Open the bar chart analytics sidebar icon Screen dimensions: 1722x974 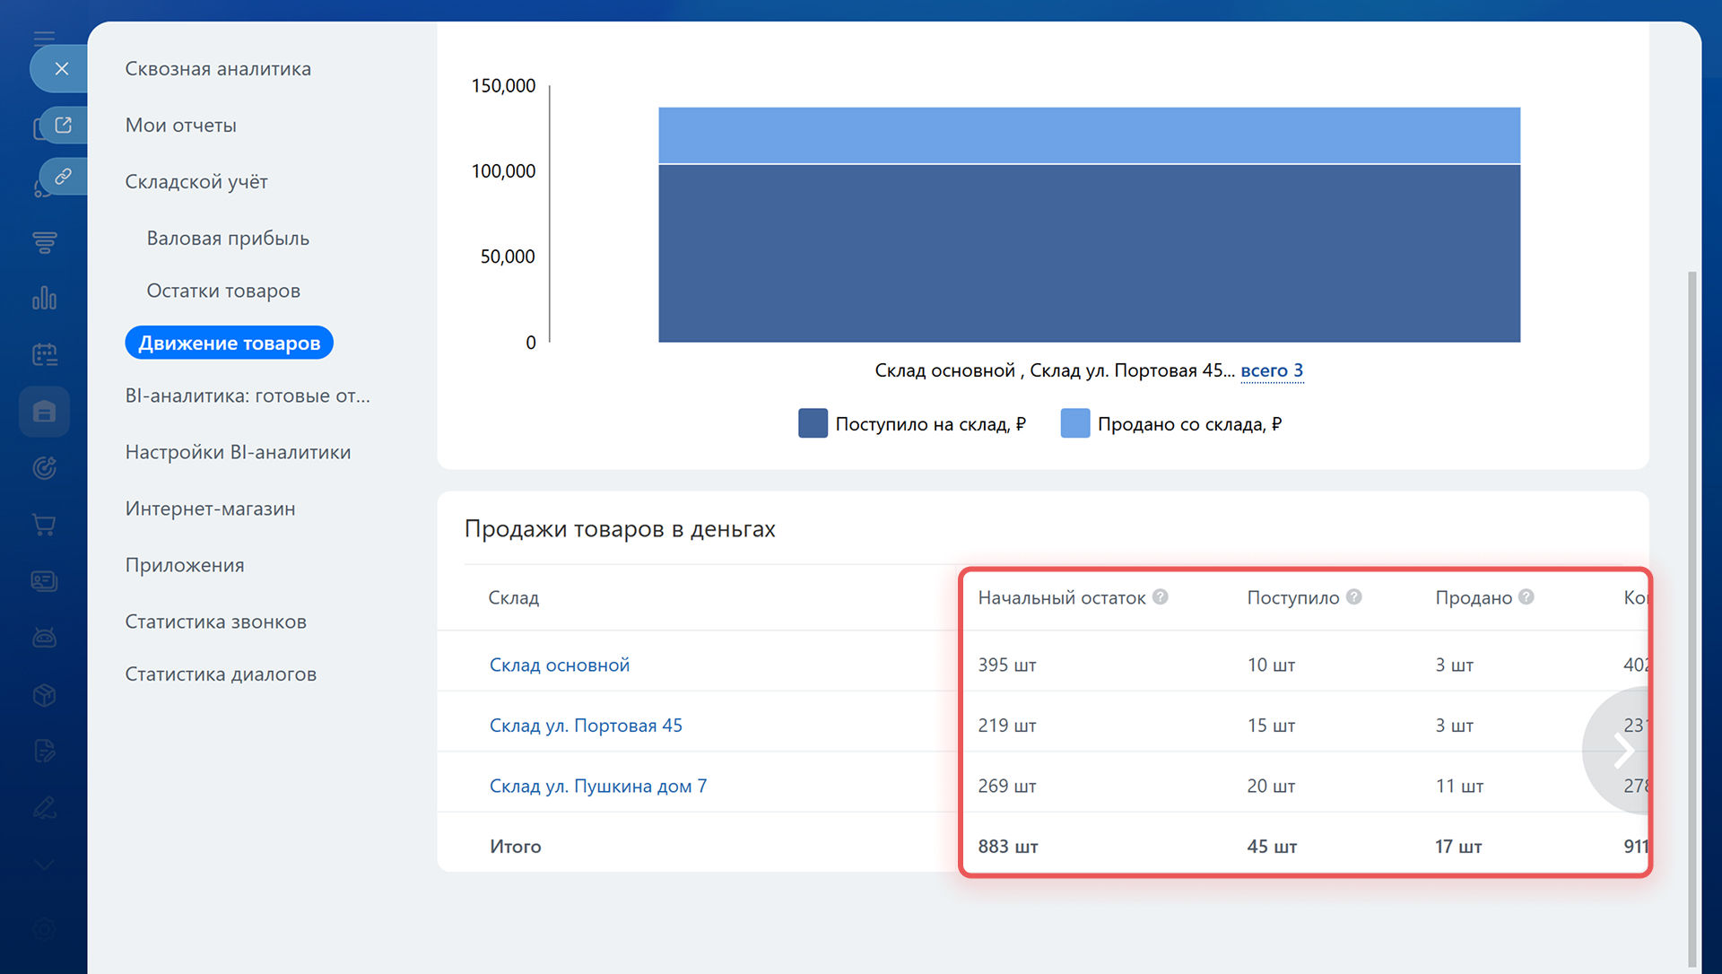pos(44,298)
